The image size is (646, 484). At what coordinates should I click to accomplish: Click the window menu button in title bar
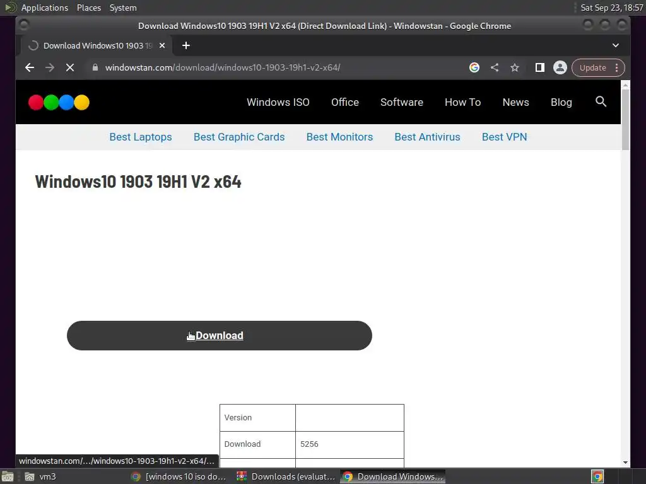25,25
